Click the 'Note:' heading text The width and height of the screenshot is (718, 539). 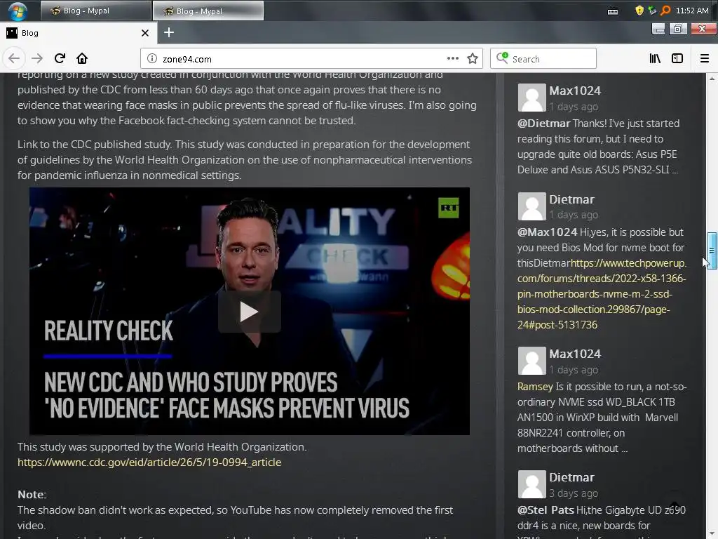point(32,495)
